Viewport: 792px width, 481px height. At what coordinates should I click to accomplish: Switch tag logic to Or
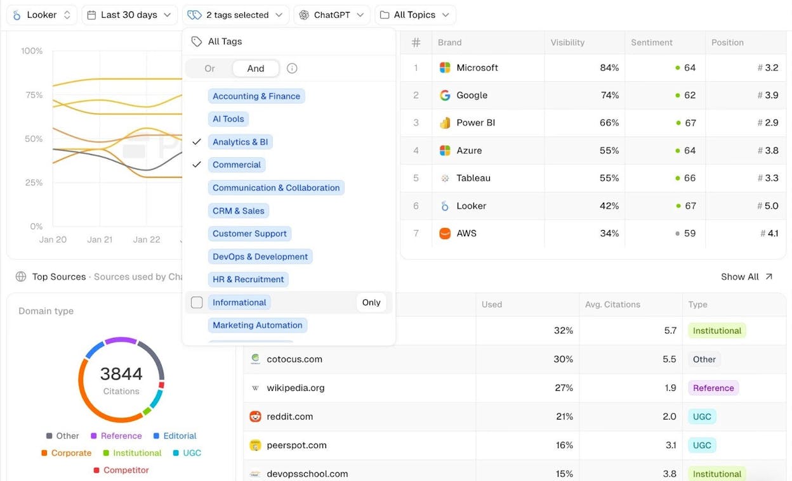pyautogui.click(x=209, y=68)
